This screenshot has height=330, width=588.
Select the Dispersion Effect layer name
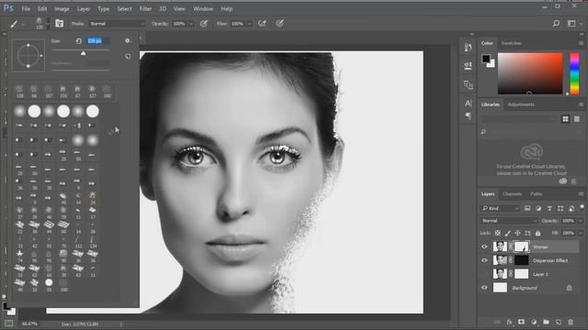pyautogui.click(x=550, y=260)
